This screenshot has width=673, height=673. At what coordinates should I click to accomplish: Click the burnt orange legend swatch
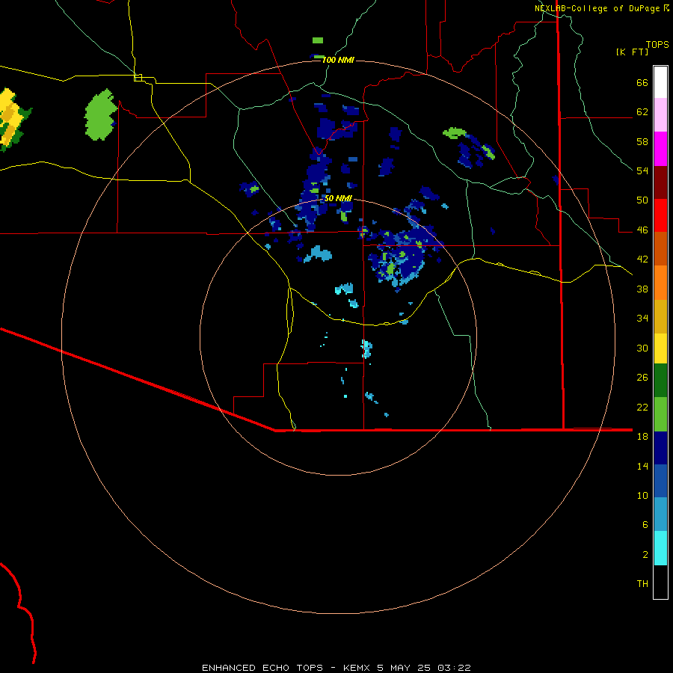pos(660,249)
